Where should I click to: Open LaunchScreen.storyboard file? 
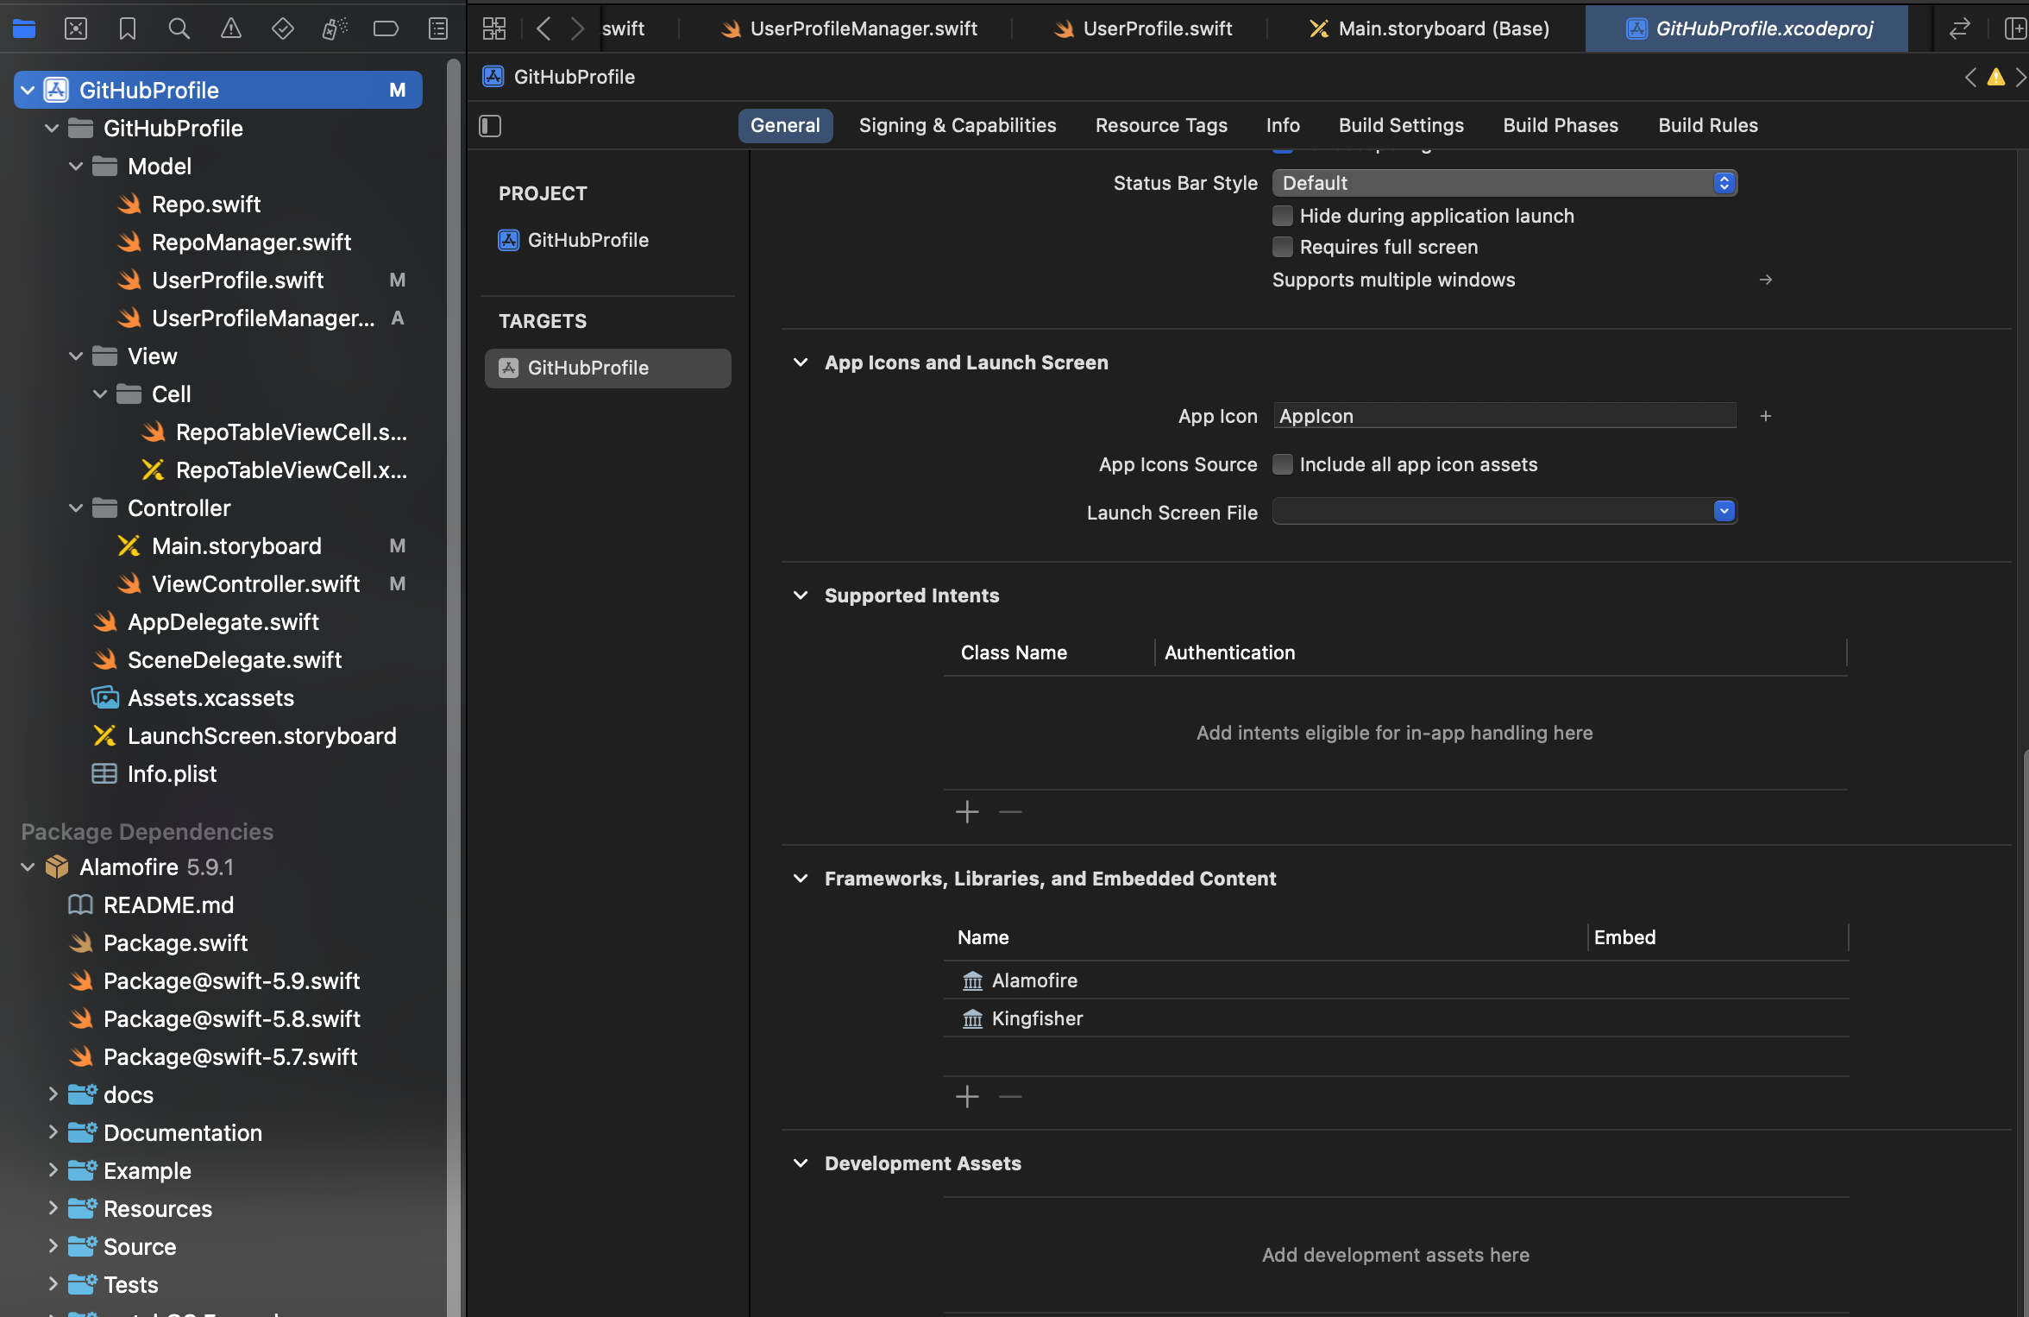[261, 736]
